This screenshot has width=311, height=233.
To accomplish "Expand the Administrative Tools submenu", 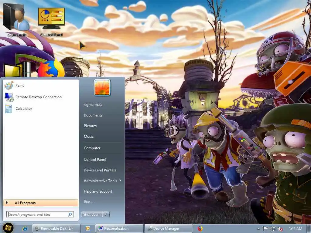I will point(102,181).
